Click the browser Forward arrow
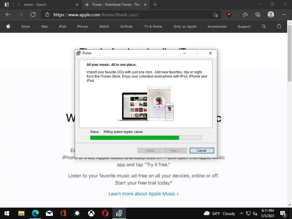The height and width of the screenshot is (219, 292). pos(21,15)
